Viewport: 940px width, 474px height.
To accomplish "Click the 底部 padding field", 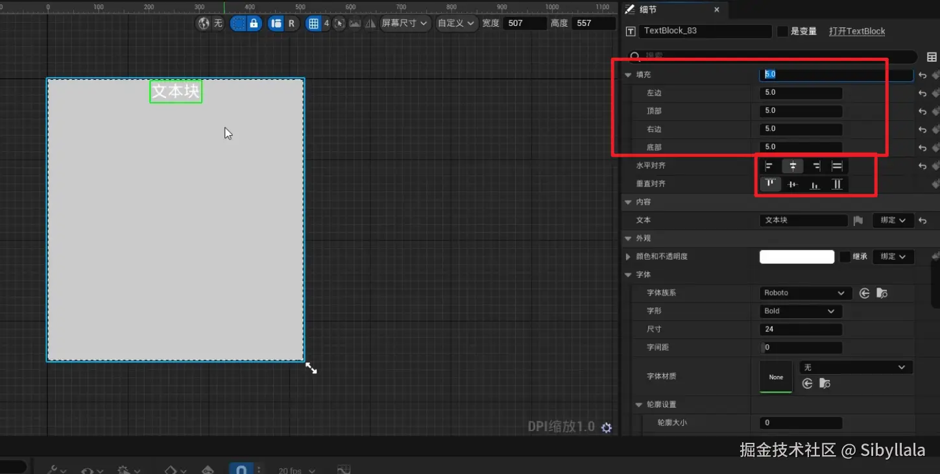I will click(801, 147).
